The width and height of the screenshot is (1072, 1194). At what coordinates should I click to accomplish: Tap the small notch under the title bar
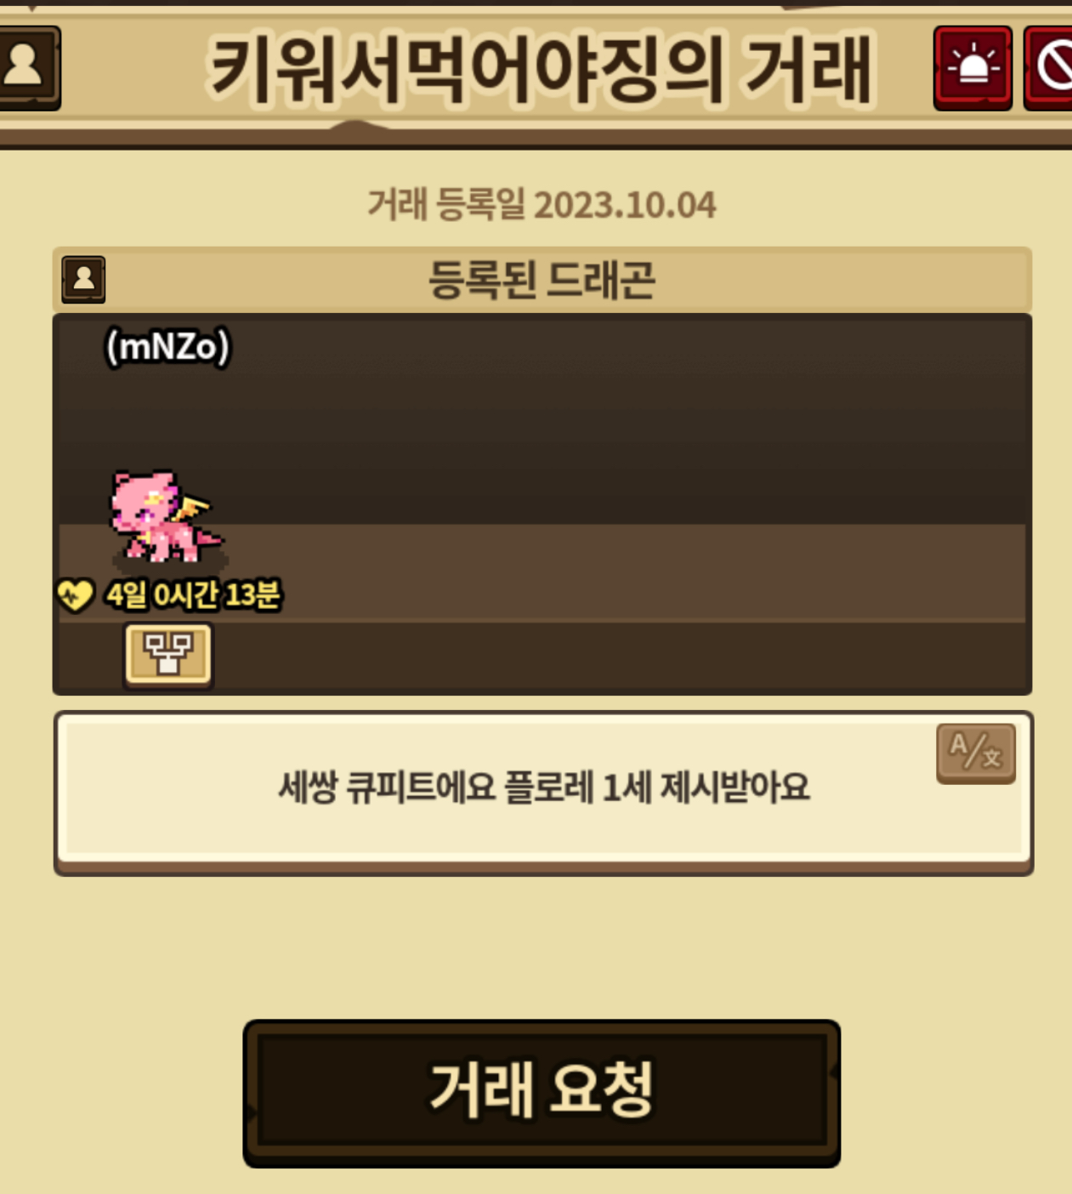coord(357,128)
